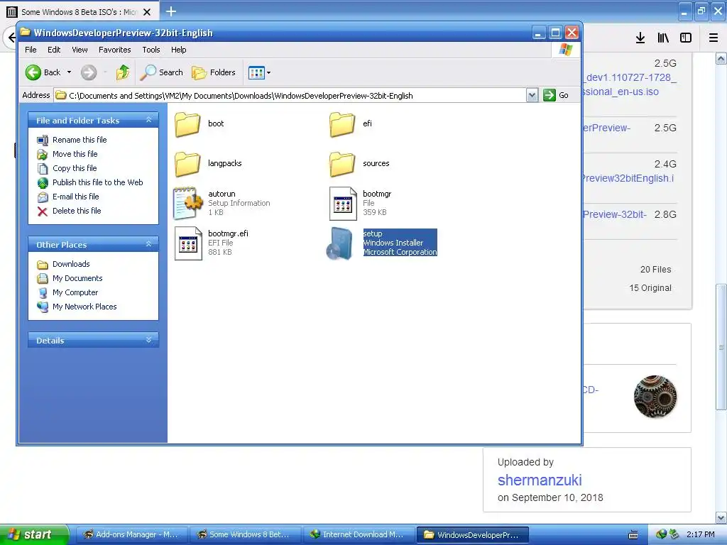Click the 15 Original text in browser
Screen dimensions: 727x545
point(650,288)
